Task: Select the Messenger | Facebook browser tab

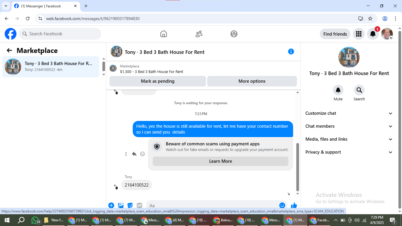Action: click(x=46, y=6)
